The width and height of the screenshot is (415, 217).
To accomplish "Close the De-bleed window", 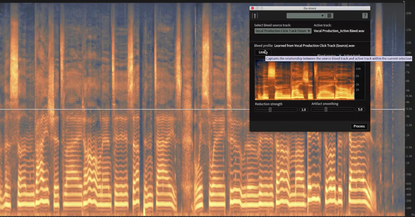I will [252, 8].
